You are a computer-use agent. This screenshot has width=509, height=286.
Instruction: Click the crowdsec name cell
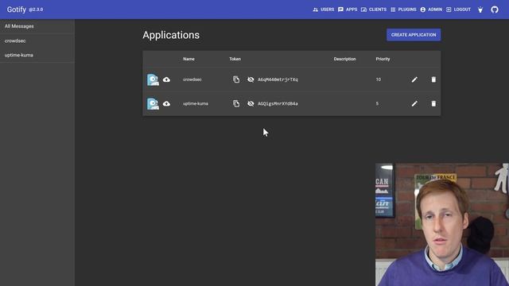[192, 79]
